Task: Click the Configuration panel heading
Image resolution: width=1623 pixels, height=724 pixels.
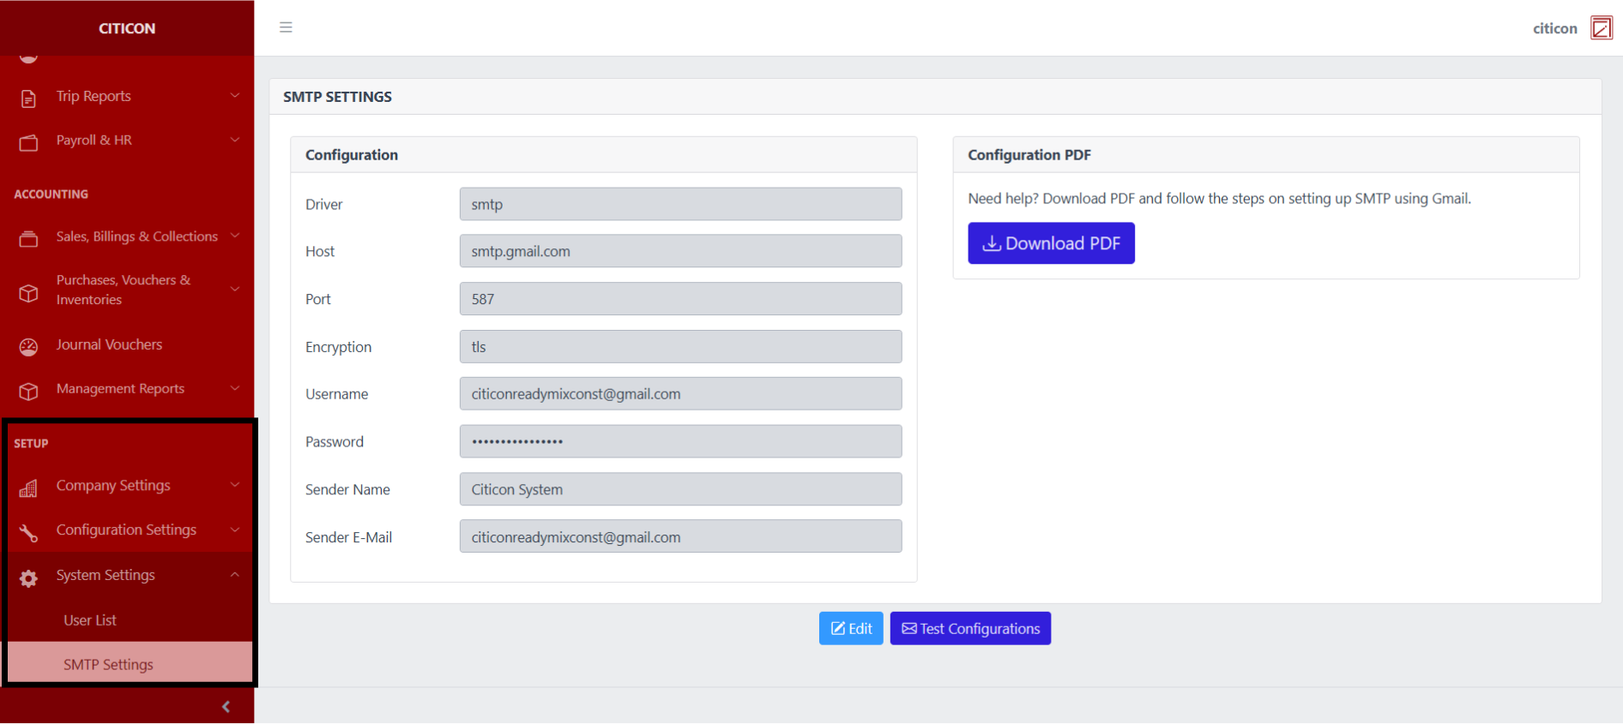Action: (x=352, y=155)
